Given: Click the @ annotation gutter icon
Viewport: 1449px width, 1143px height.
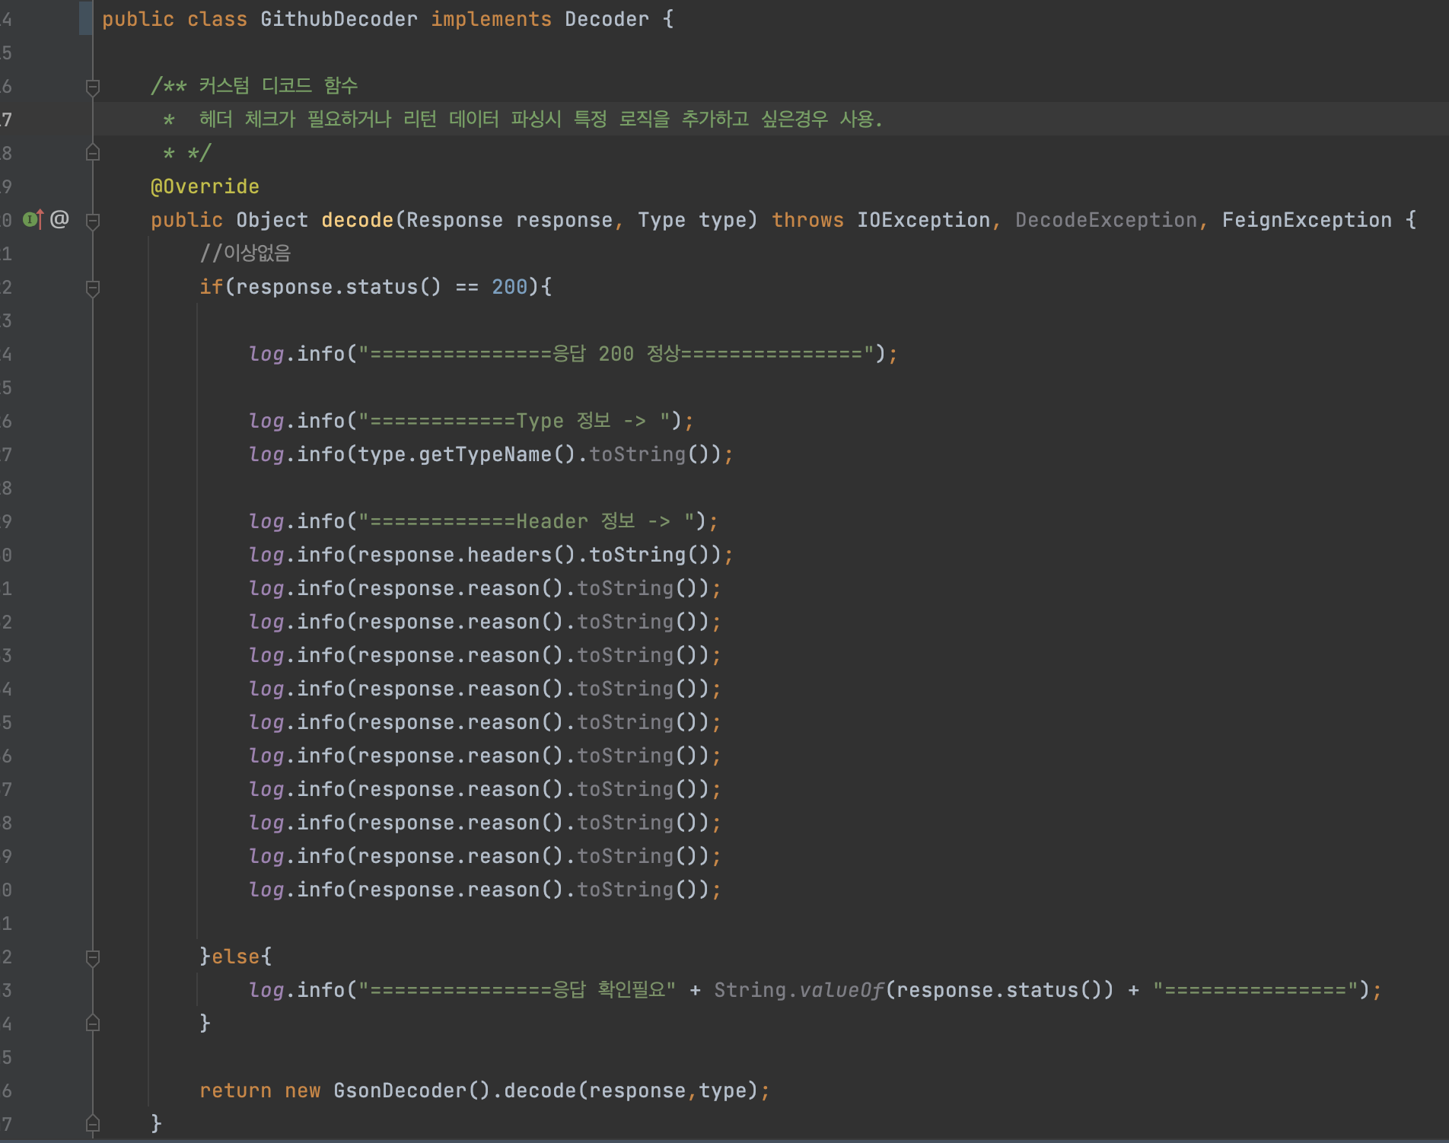Looking at the screenshot, I should coord(59,220).
